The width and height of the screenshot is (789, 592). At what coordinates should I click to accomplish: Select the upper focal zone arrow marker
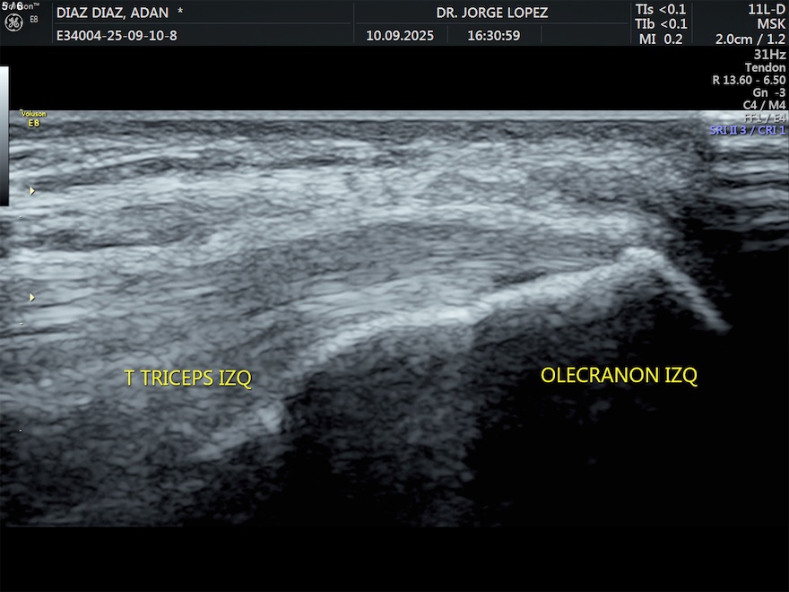[x=33, y=190]
